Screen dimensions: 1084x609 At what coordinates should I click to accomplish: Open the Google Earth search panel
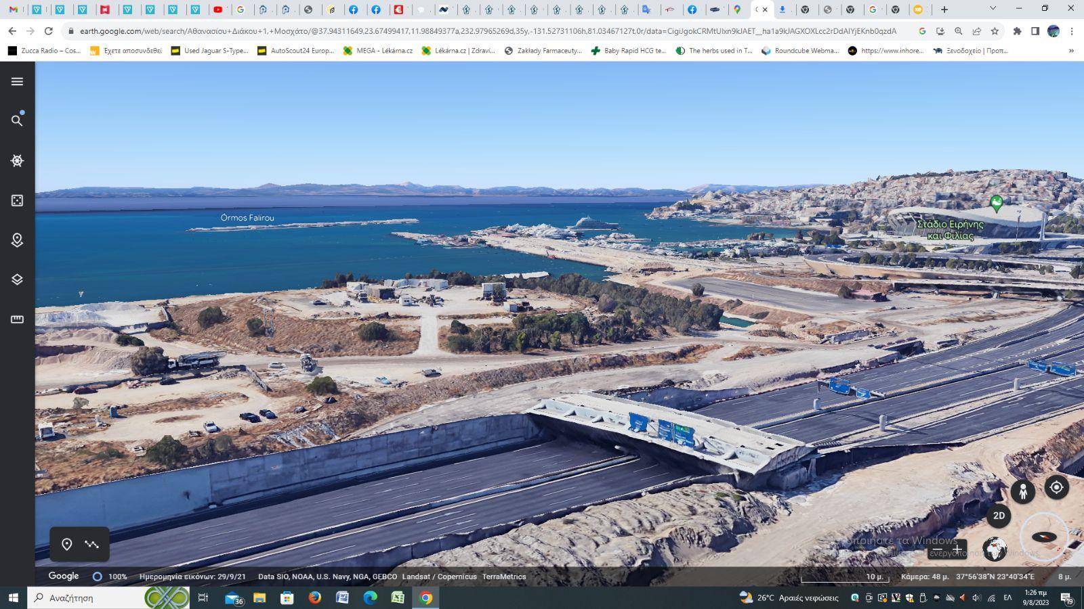pyautogui.click(x=17, y=120)
